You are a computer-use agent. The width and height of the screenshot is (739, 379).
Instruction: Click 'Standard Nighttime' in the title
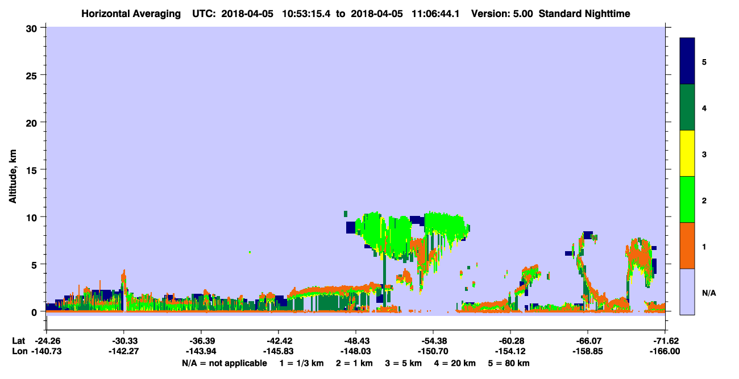[584, 14]
